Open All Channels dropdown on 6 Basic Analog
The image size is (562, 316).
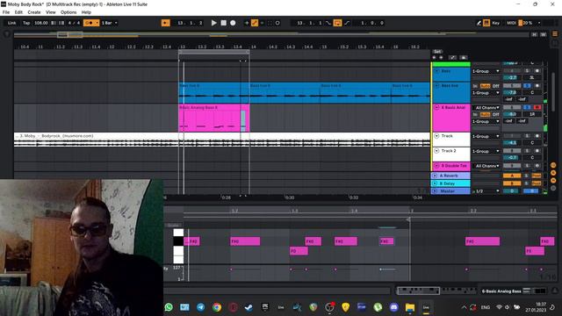pos(486,107)
